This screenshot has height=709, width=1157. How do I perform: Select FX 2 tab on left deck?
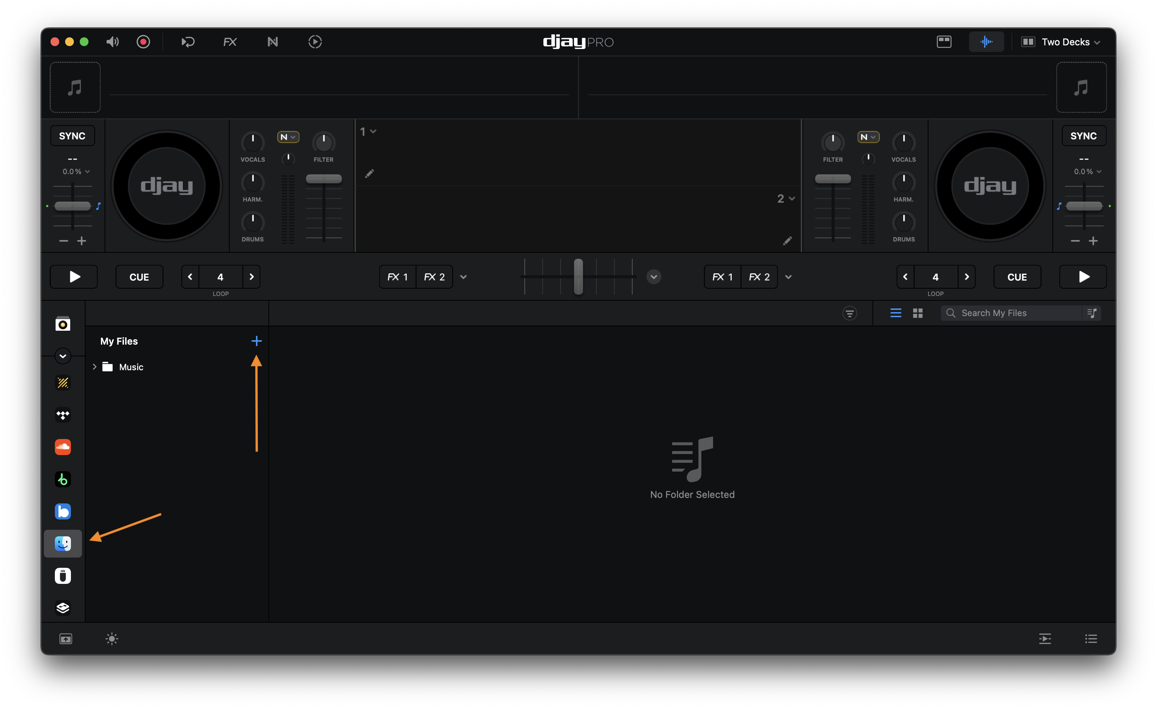[434, 277]
